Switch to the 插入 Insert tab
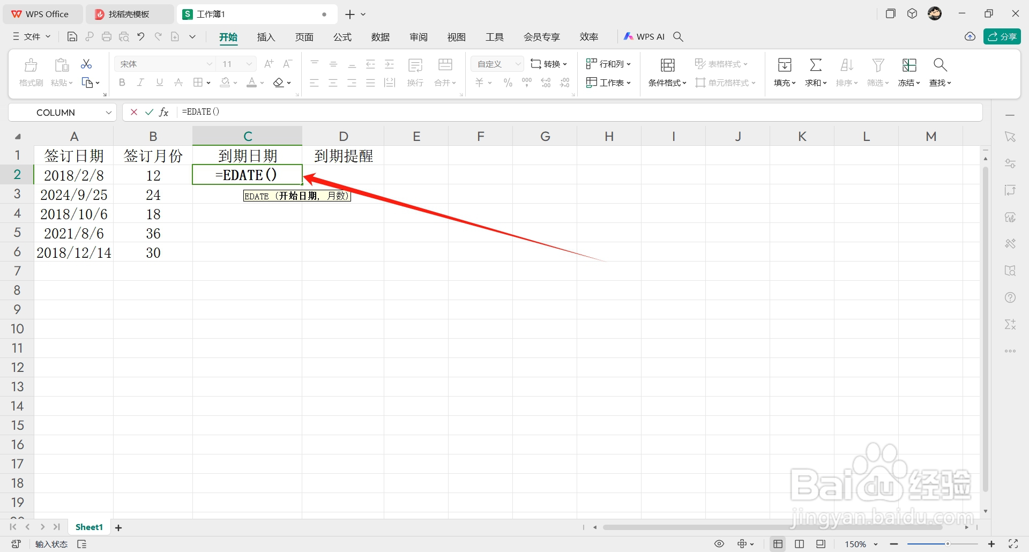1029x552 pixels. pos(266,36)
